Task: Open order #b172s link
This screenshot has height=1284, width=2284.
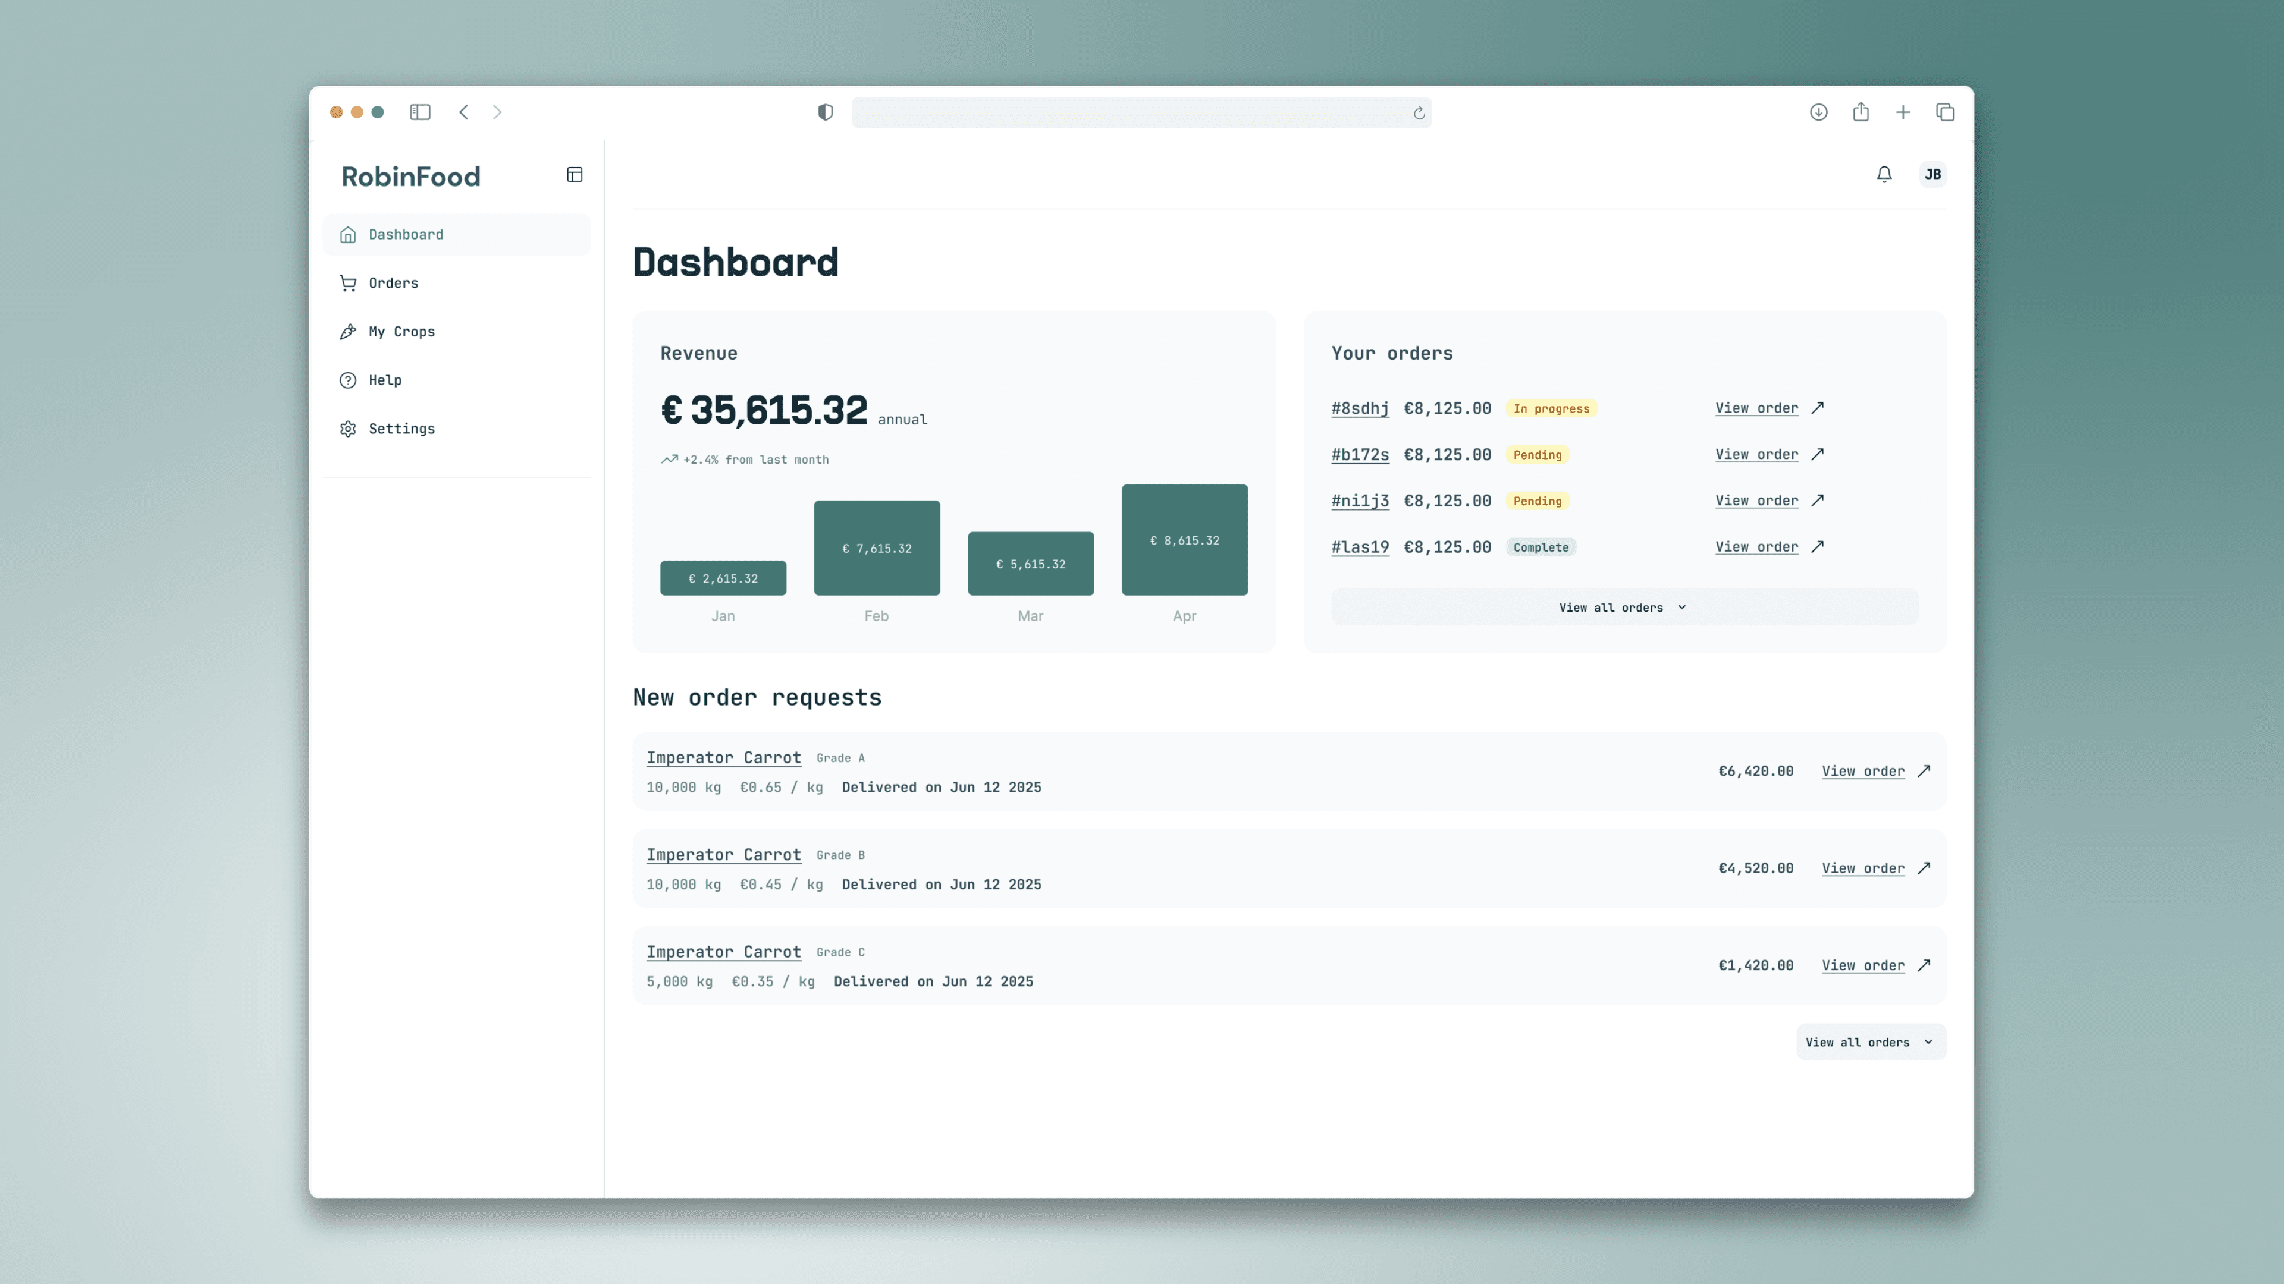Action: coord(1360,455)
